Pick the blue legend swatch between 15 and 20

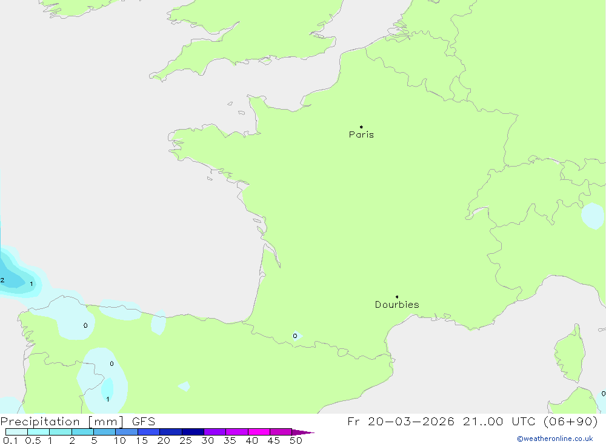pyautogui.click(x=149, y=432)
